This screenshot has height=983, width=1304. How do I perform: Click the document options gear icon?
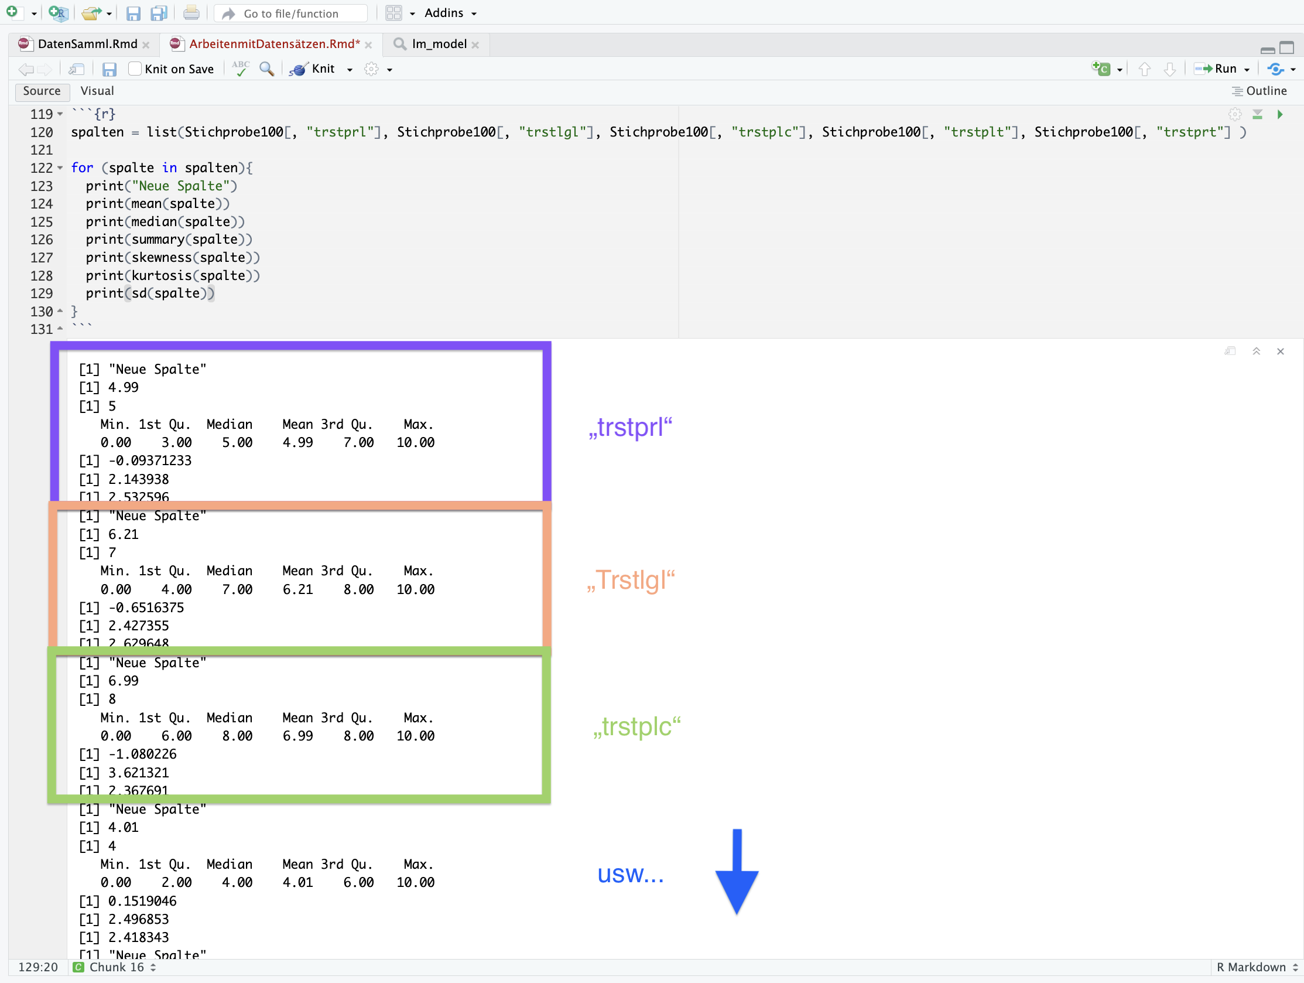tap(371, 69)
